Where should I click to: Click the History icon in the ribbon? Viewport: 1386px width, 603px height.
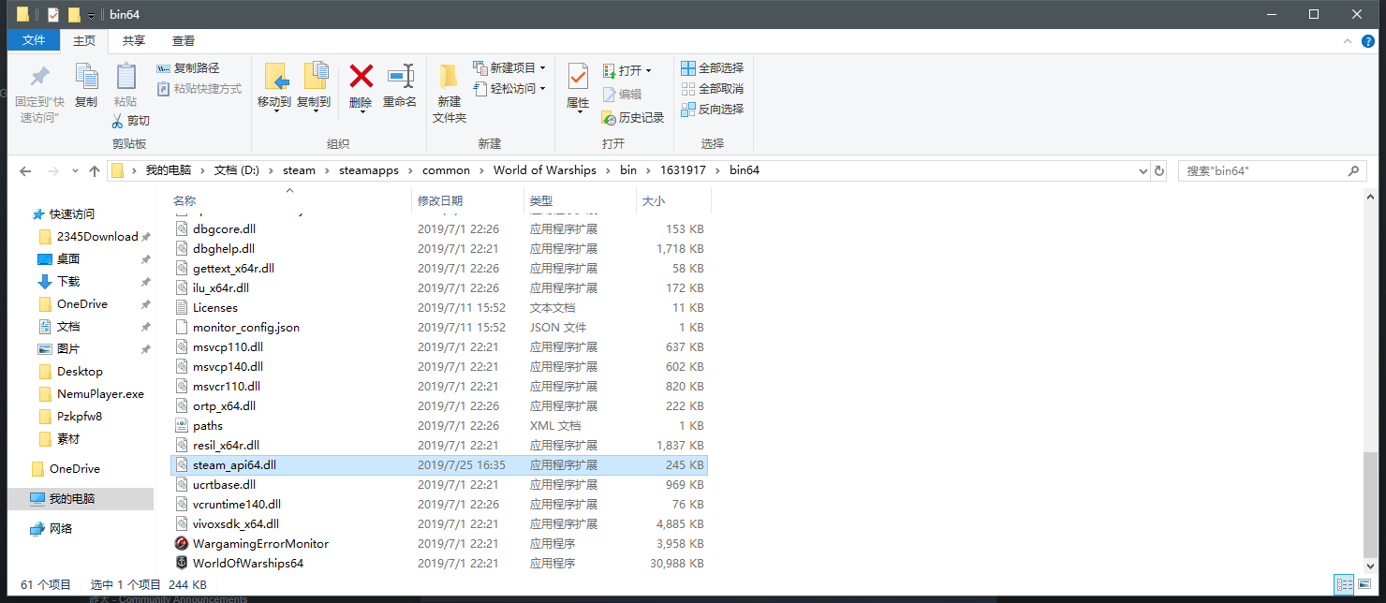[x=610, y=118]
